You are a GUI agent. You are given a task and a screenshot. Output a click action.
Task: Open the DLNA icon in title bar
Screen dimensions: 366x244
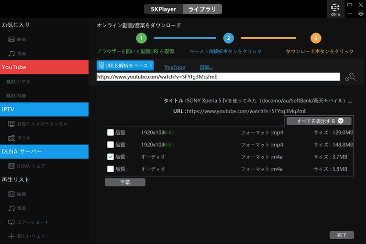point(336,9)
